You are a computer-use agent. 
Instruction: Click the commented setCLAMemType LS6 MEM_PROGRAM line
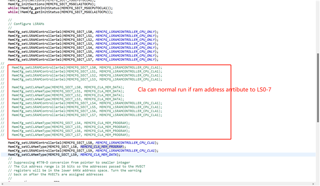70,131
